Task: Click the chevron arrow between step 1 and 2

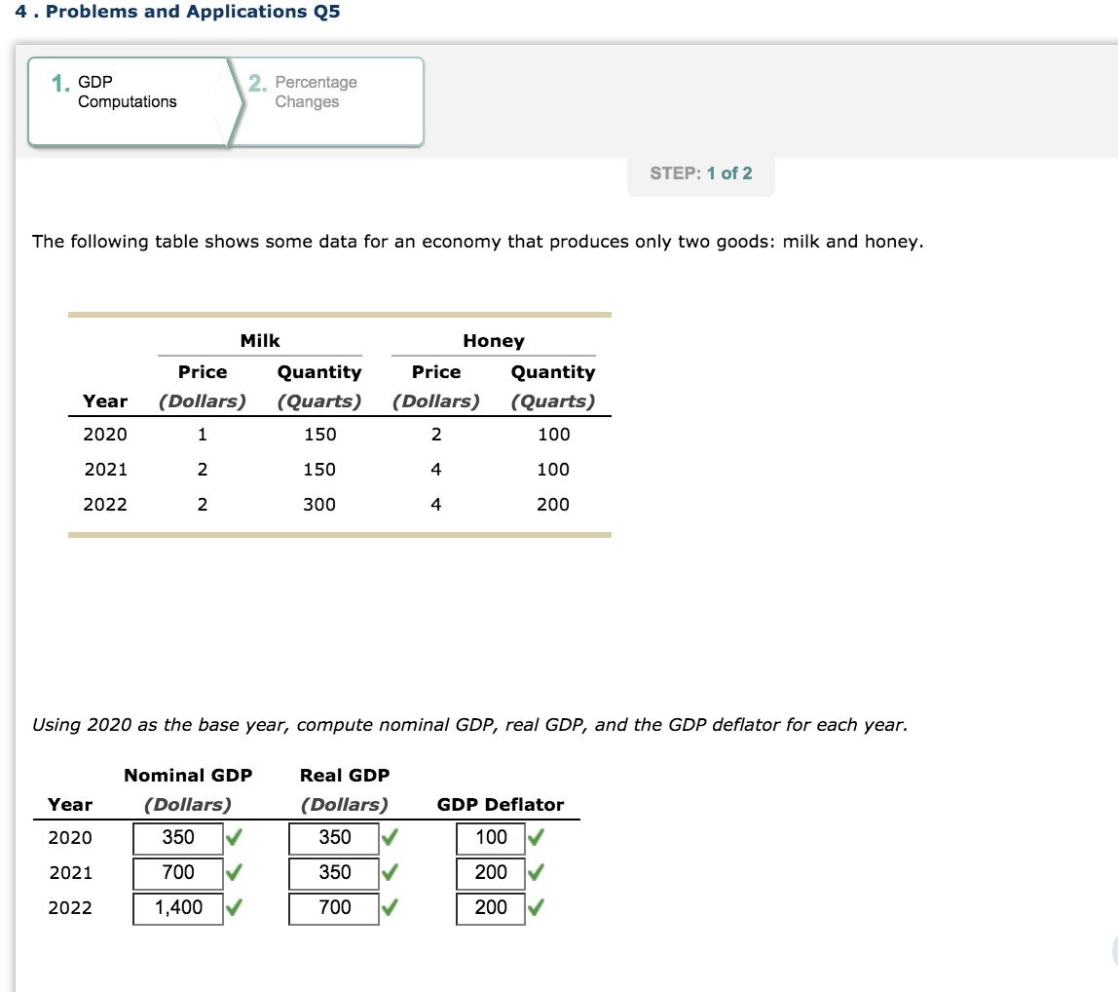Action: click(237, 101)
